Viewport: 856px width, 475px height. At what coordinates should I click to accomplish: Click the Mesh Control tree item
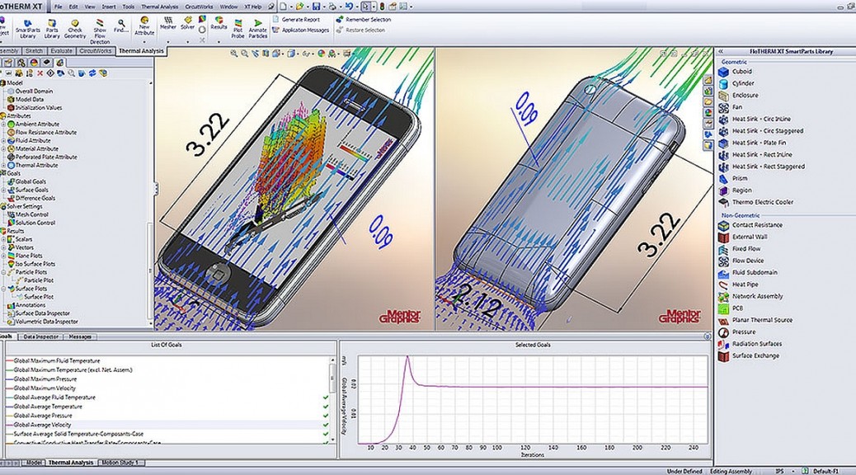pyautogui.click(x=31, y=214)
